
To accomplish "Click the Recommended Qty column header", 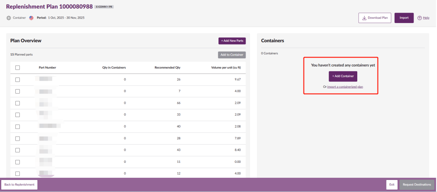I will coord(167,68).
